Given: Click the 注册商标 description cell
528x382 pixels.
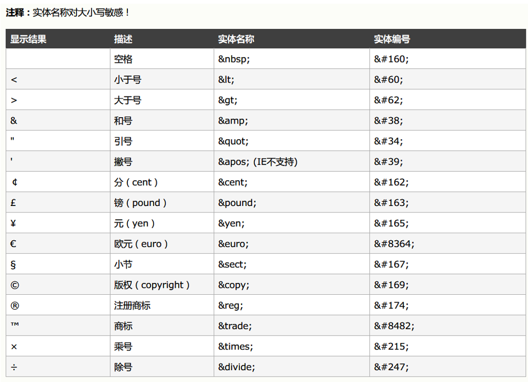Looking at the screenshot, I should 162,305.
